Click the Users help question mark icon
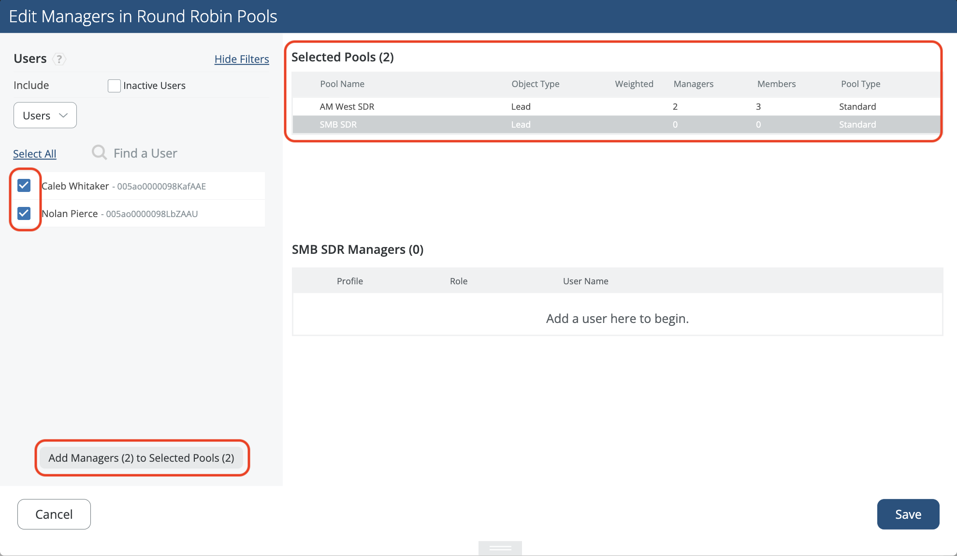 pos(59,59)
